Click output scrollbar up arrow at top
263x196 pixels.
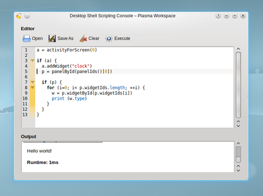pyautogui.click(x=238, y=143)
